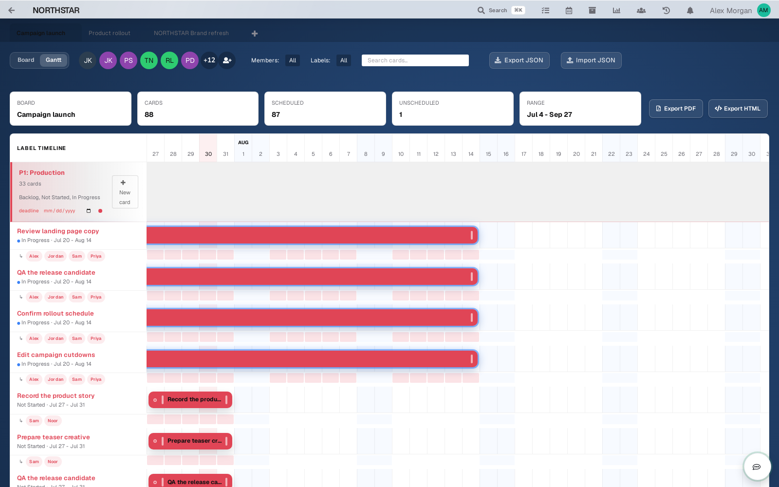The height and width of the screenshot is (487, 779).
Task: Select the Confirm rollout schedule Gantt bar
Action: (x=312, y=318)
